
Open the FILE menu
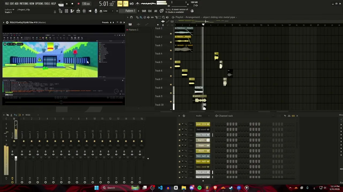click(7, 4)
